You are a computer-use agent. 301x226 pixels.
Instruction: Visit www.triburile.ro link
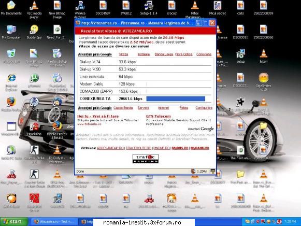[89, 124]
